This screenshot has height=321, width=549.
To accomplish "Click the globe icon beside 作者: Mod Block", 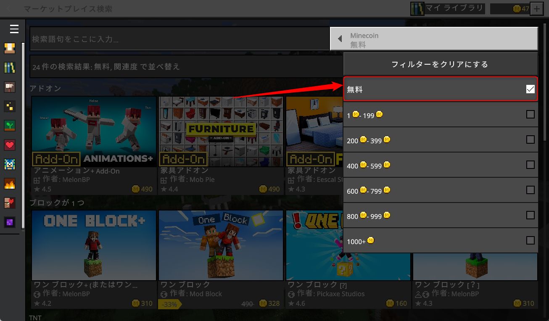I will pyautogui.click(x=164, y=294).
